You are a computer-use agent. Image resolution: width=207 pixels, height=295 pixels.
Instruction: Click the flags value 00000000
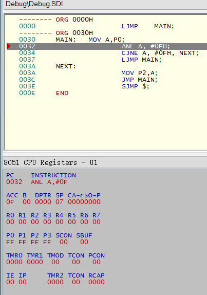84,202
